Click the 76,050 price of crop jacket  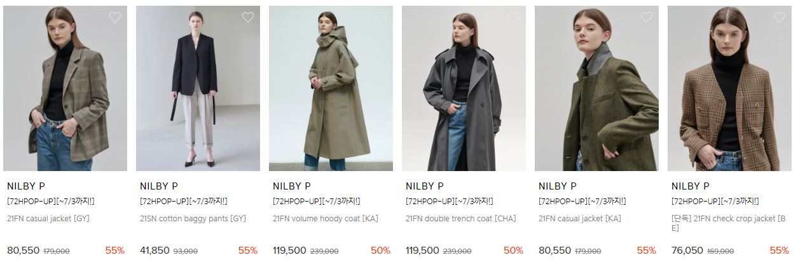687,251
